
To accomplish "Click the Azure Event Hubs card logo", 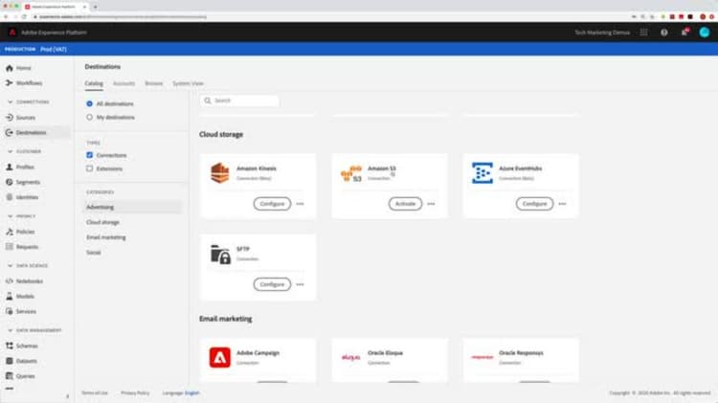I will tap(482, 173).
